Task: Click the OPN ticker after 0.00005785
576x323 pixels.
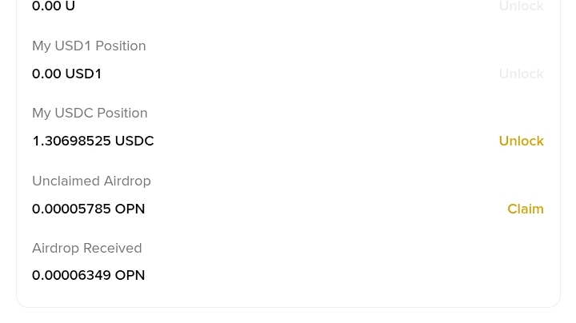Action: 130,209
